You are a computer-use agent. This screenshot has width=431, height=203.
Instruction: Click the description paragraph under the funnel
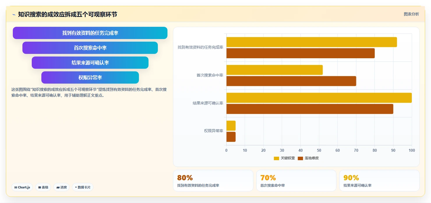89,92
